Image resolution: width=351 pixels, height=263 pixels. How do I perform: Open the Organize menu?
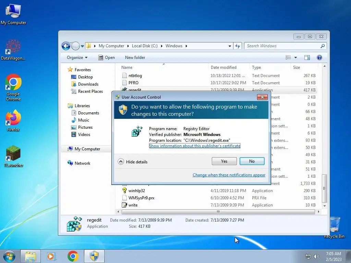tap(77, 58)
